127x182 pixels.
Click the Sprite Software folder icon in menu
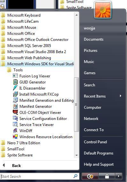(x=3, y=155)
